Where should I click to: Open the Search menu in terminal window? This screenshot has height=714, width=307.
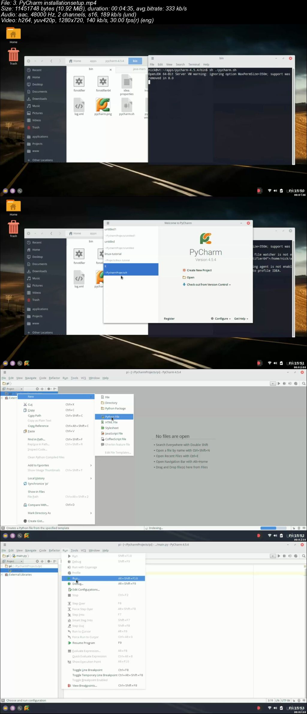[x=180, y=64]
